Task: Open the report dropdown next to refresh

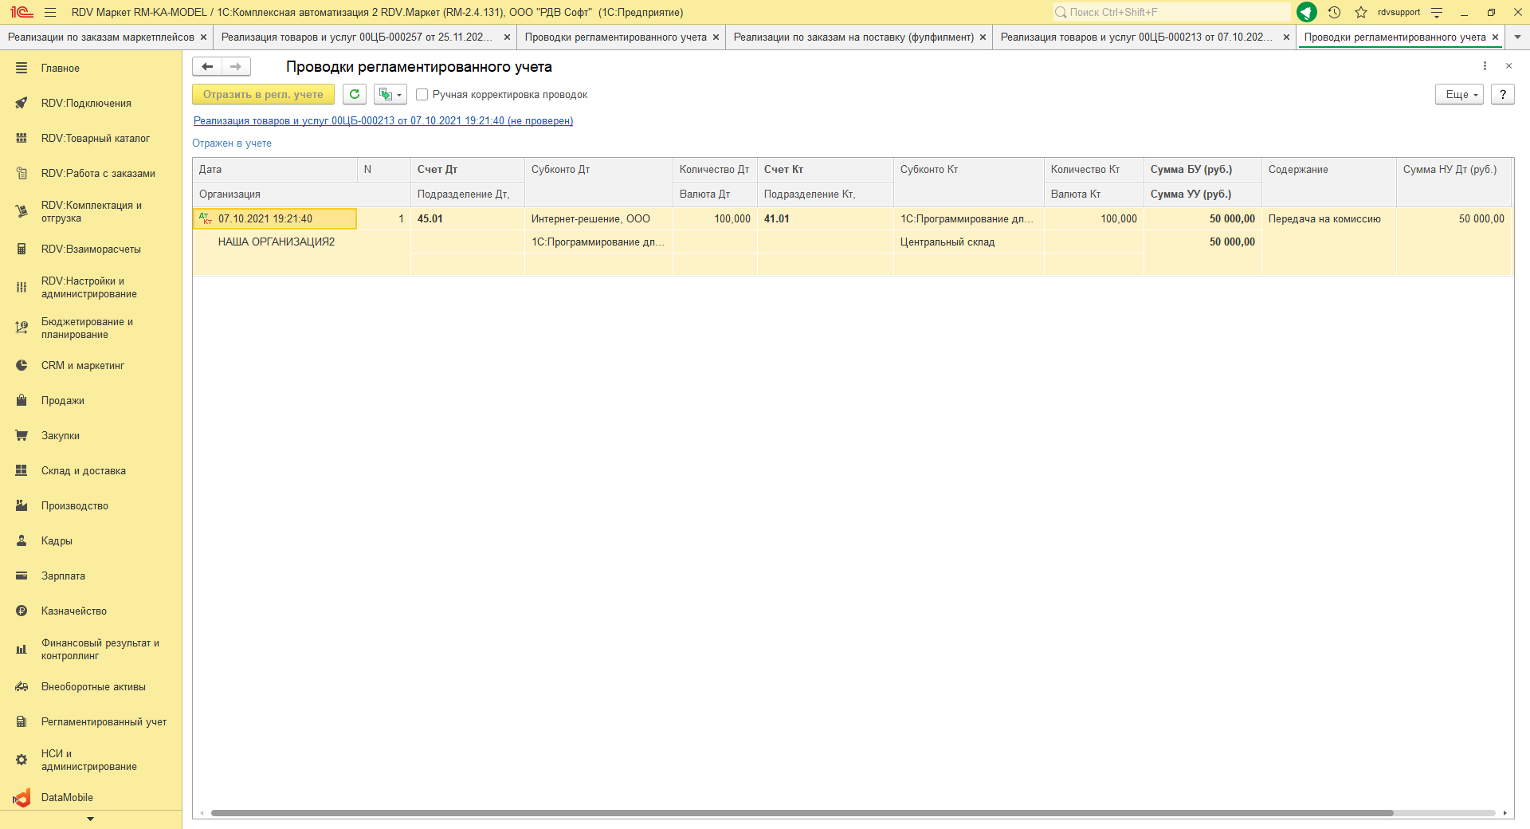Action: 390,94
